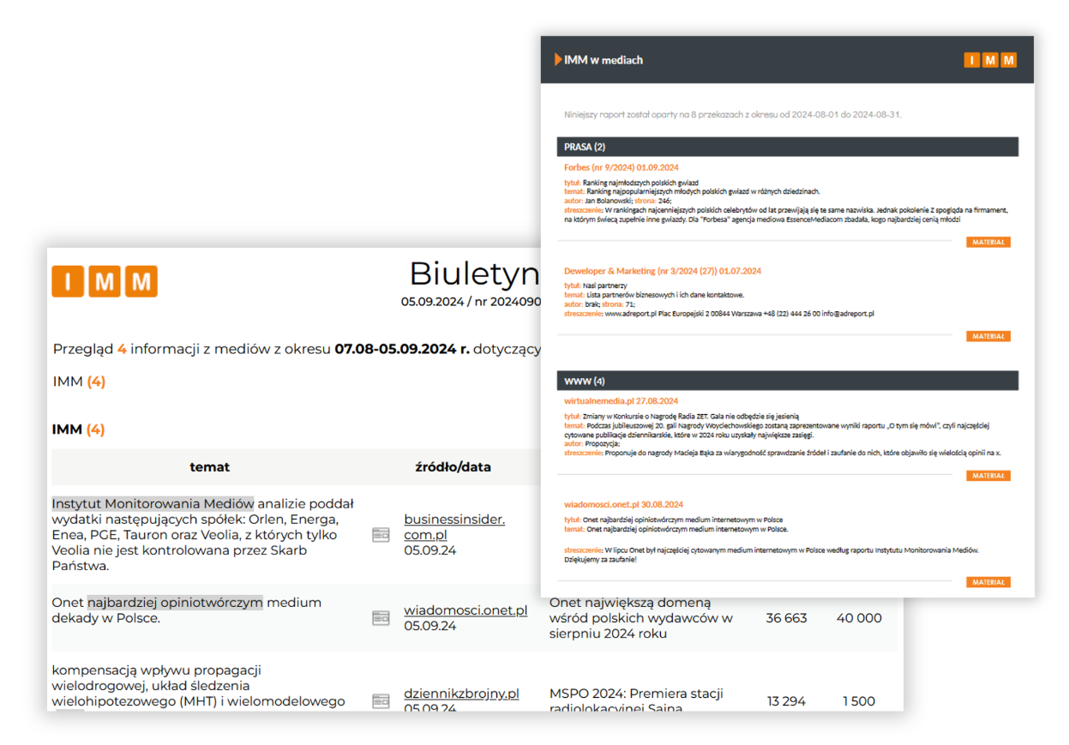Open the dziennikzbrojny.pl source link
This screenshot has height=745, width=1069.
pyautogui.click(x=461, y=694)
